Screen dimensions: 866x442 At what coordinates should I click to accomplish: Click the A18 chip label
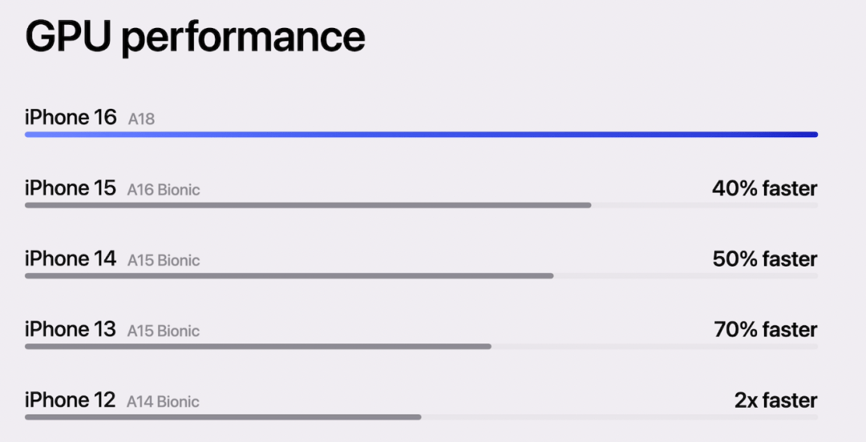coord(141,119)
